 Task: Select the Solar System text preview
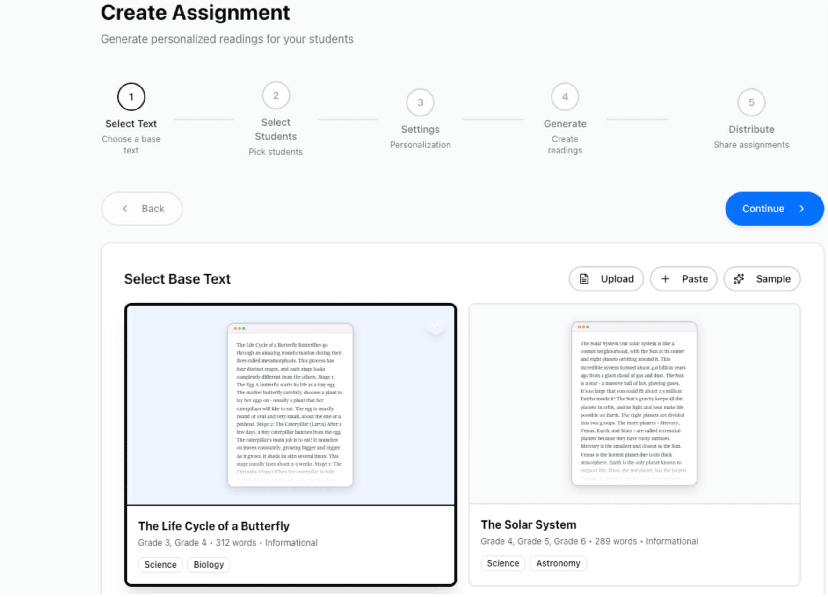tap(634, 403)
